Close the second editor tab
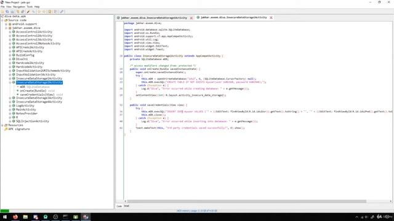The image size is (394, 221). (x=271, y=18)
